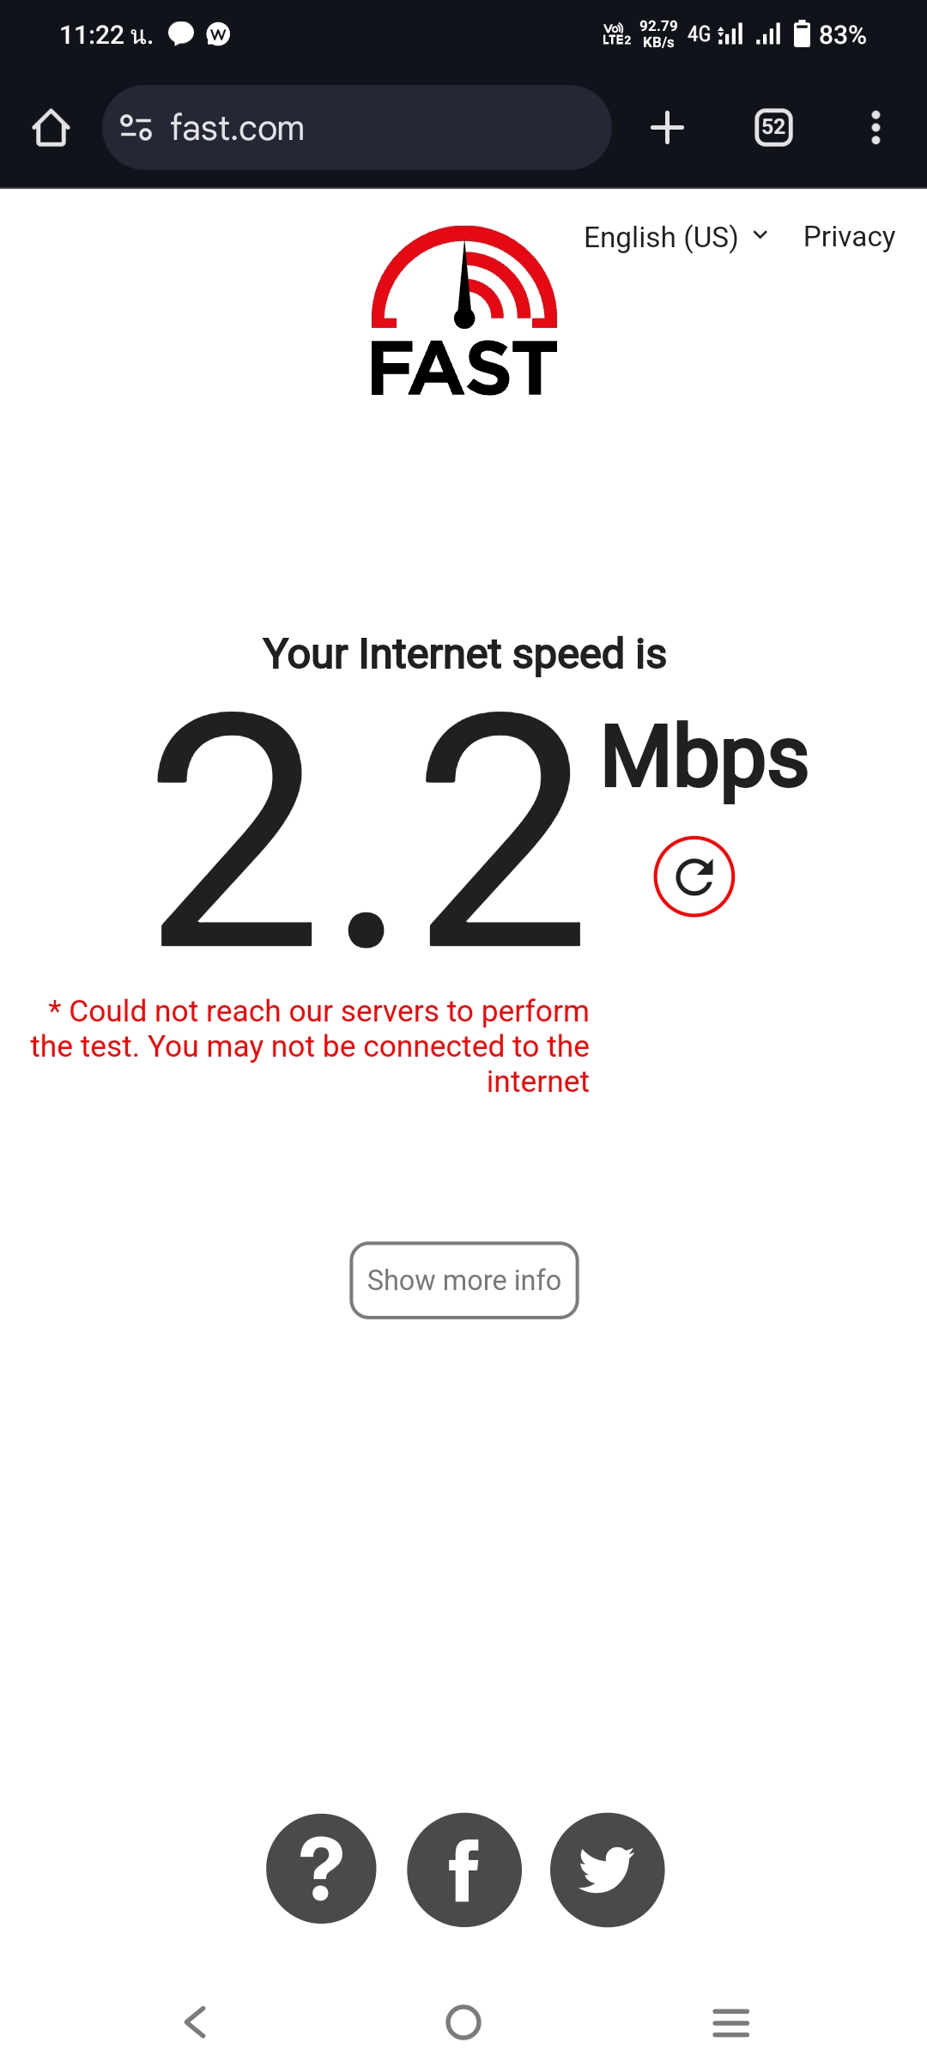Viewport: 927px width, 2067px height.
Task: Share result on Twitter
Action: (607, 1869)
